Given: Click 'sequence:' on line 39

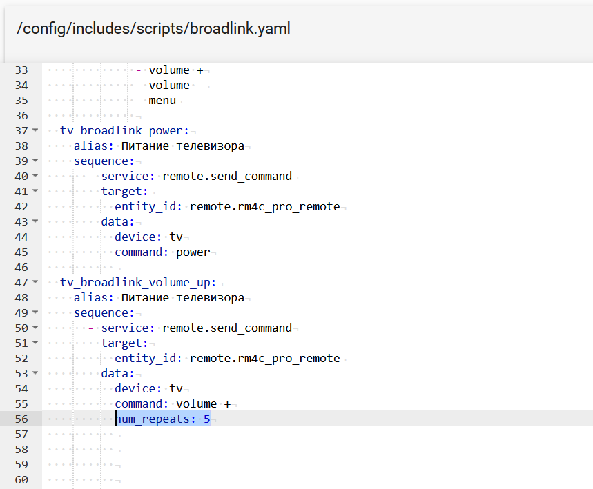Looking at the screenshot, I should click(104, 161).
